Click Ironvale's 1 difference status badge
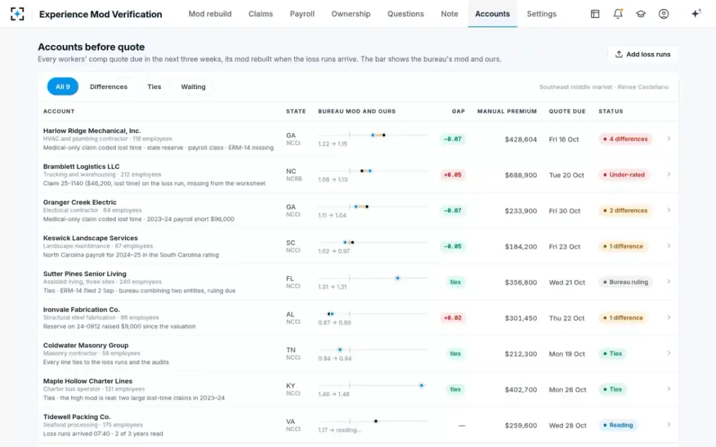 [624, 318]
